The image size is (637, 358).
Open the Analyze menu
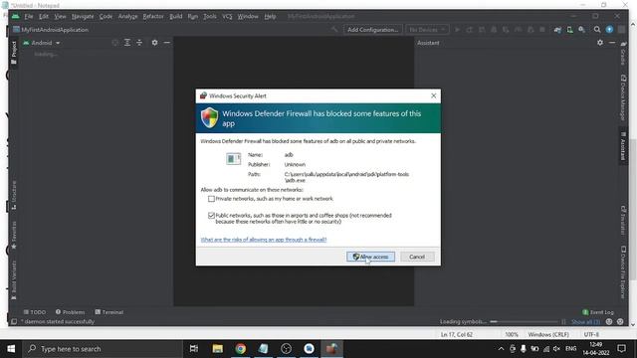127,16
